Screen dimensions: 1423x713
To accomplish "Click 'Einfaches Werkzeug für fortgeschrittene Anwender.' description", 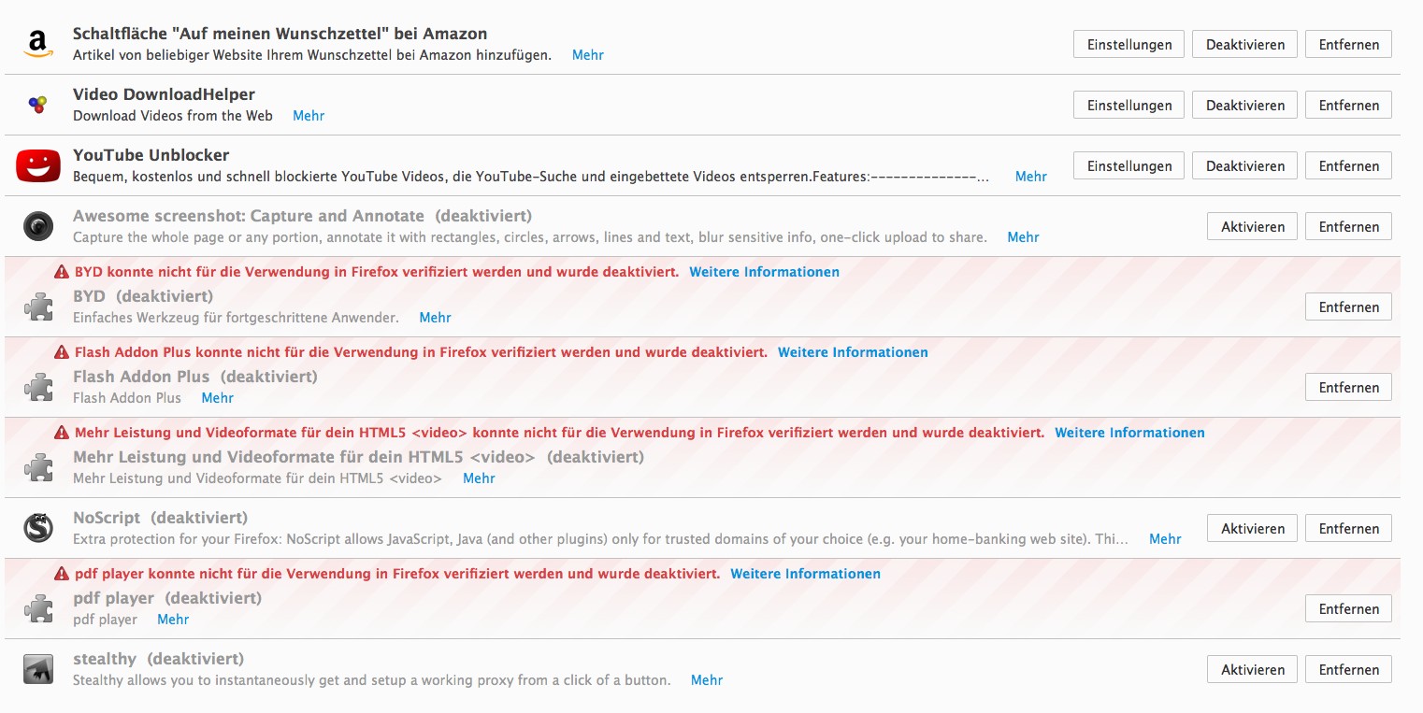I will (236, 318).
